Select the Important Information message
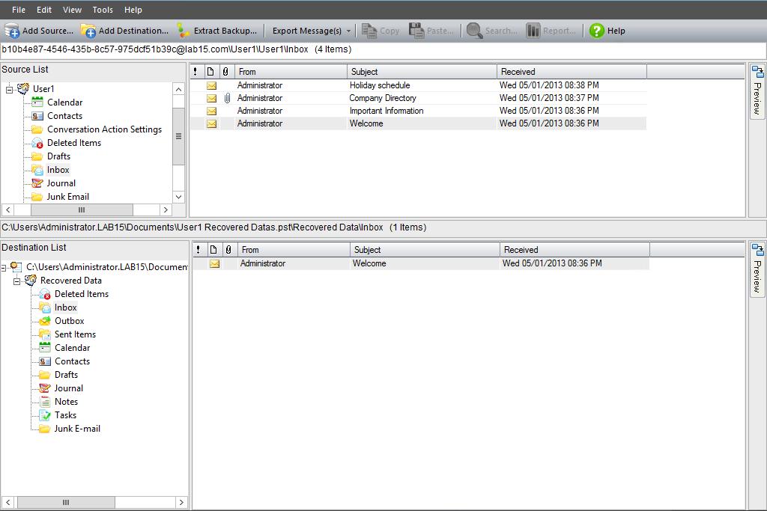Viewport: 767px width, 511px height. [418, 111]
